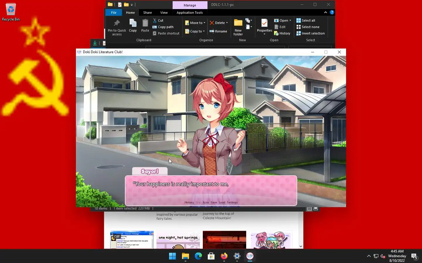
Task: Click the Sayori name tag
Action: point(150,172)
